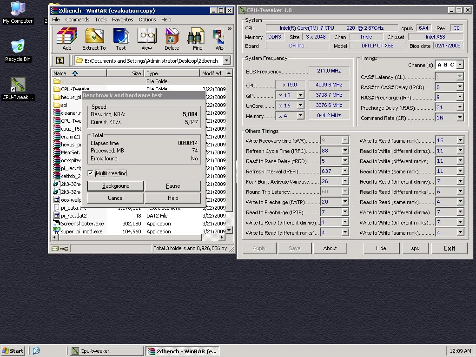
Task: Click the WinRAR horizontal scrollbar track
Action: point(137,238)
